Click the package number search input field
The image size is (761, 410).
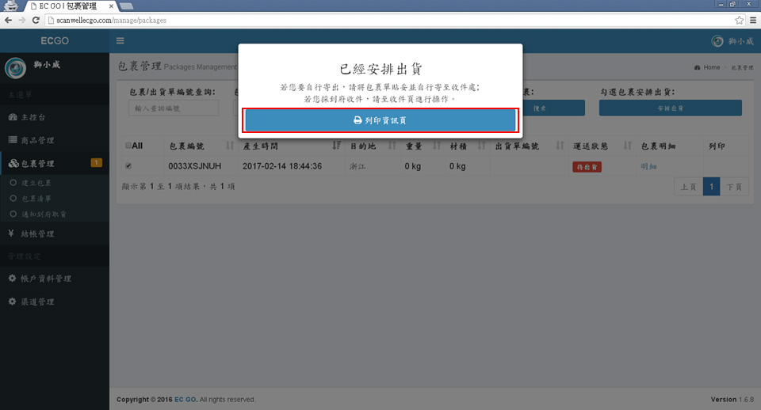173,108
